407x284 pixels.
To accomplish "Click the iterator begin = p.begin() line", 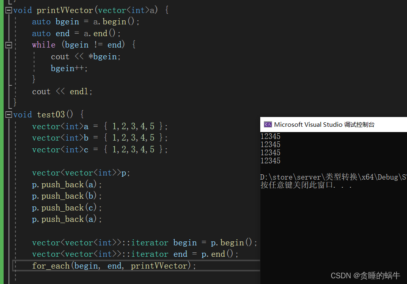I will (145, 243).
